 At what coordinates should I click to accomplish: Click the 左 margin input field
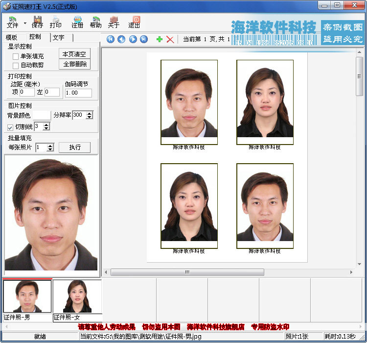[x=52, y=92]
